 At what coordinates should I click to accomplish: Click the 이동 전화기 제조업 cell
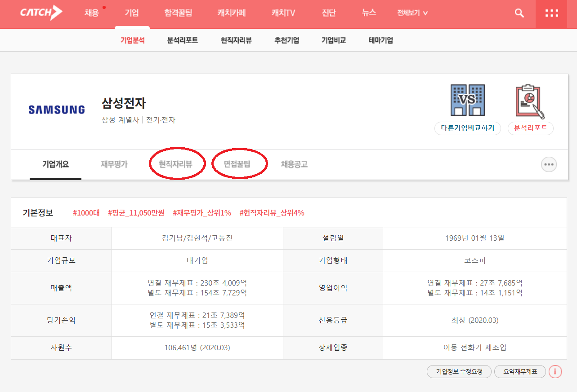[x=474, y=348]
